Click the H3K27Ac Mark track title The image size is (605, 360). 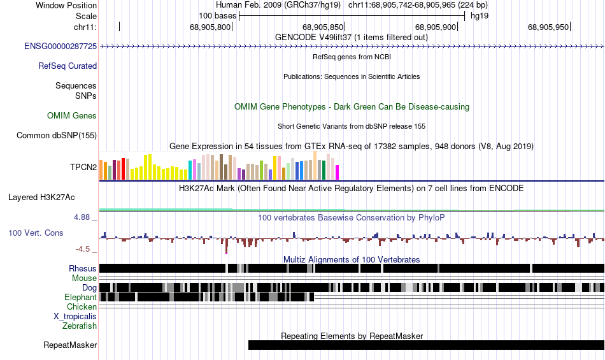352,189
